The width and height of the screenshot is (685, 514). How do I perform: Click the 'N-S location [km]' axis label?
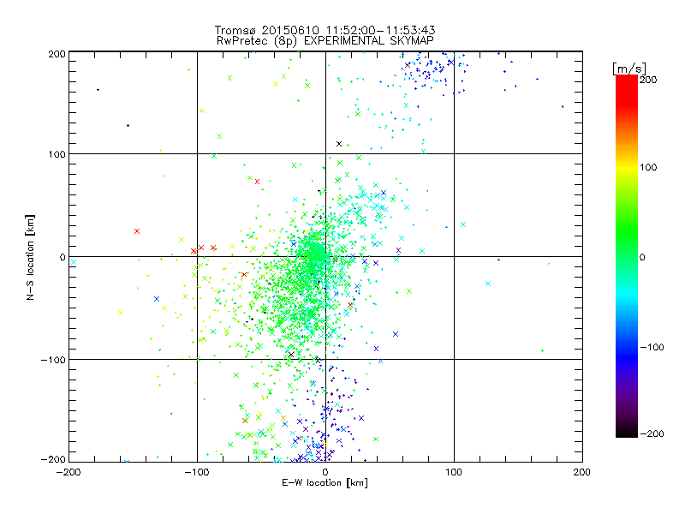coord(30,257)
